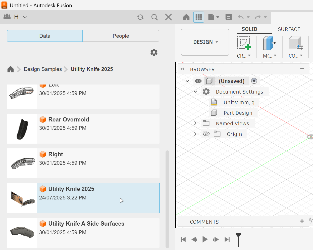Jump to timeline beginning
The width and height of the screenshot is (313, 250).
183,239
